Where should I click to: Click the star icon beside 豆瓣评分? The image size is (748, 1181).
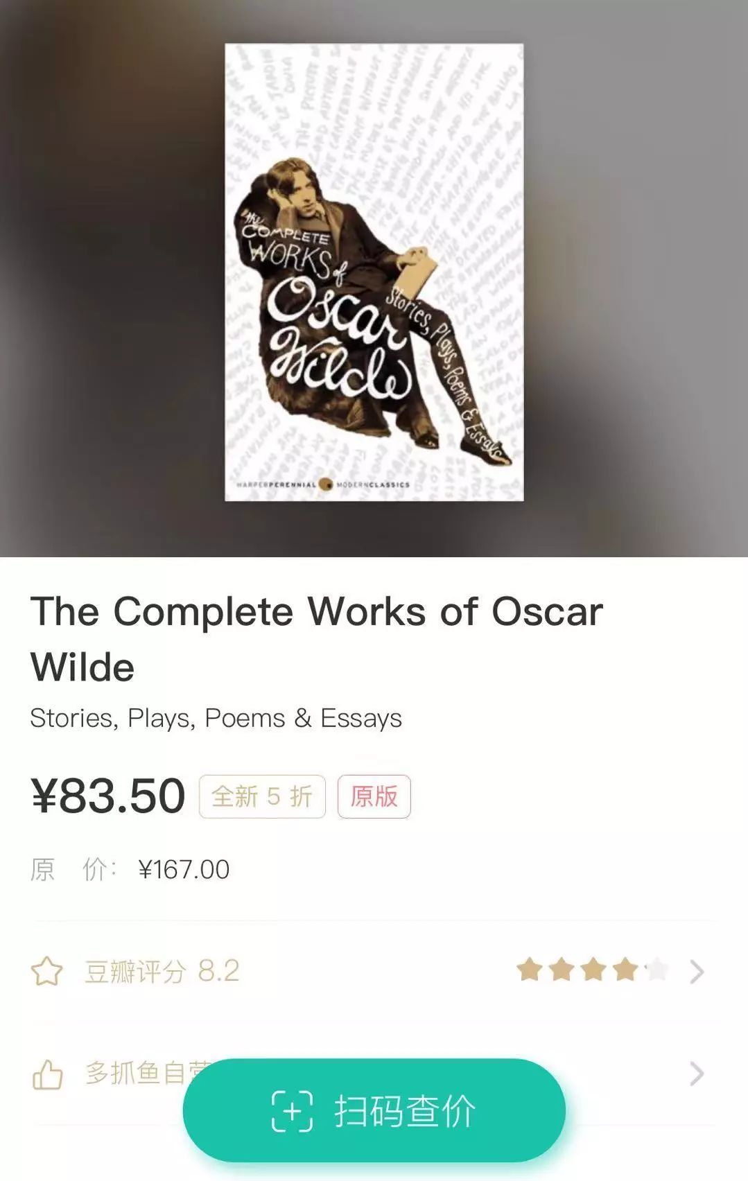(47, 971)
